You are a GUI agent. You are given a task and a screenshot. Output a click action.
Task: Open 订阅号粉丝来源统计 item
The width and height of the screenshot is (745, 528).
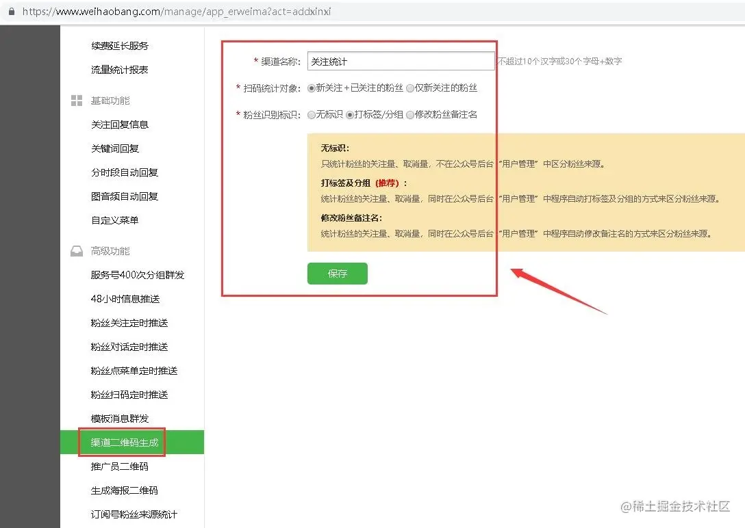pos(134,514)
